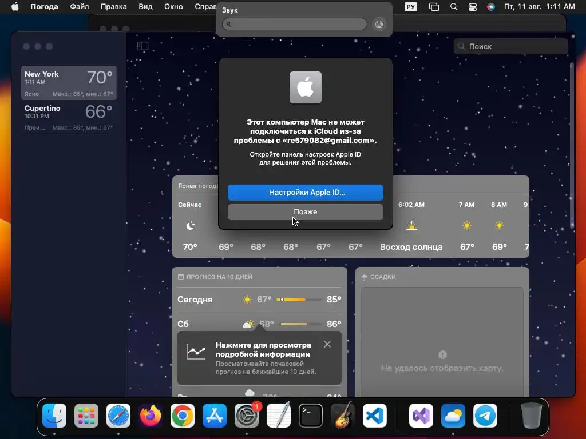The width and height of the screenshot is (586, 439).
Task: Open the Вид menu
Action: (x=145, y=7)
